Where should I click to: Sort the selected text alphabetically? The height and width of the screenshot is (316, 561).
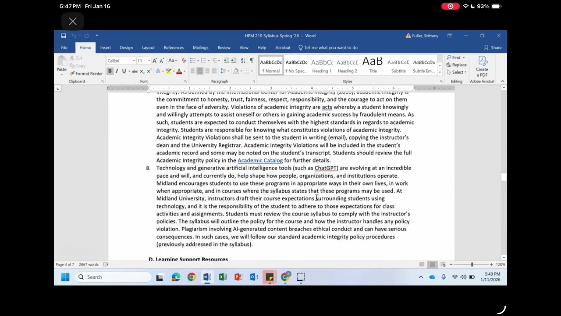(242, 61)
